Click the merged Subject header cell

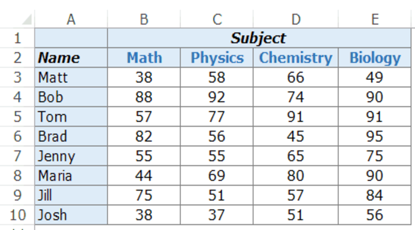click(259, 38)
